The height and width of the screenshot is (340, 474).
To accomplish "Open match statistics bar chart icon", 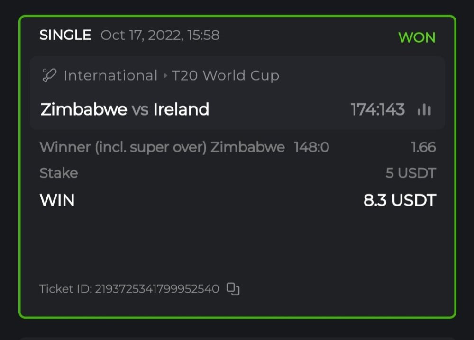I will tap(424, 110).
